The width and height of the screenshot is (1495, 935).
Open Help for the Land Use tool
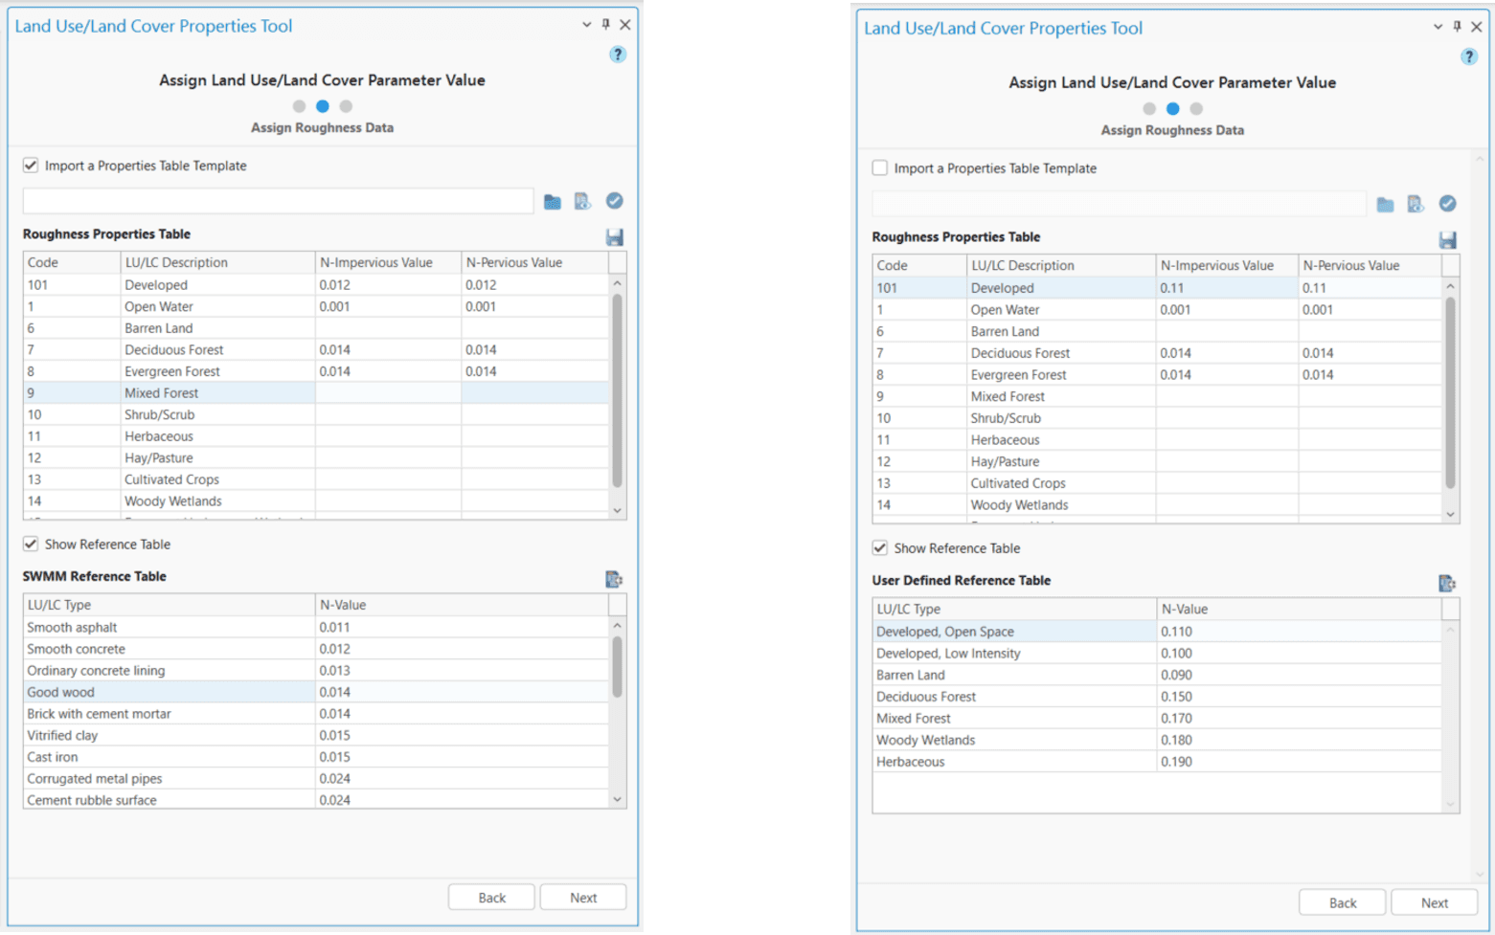[618, 55]
